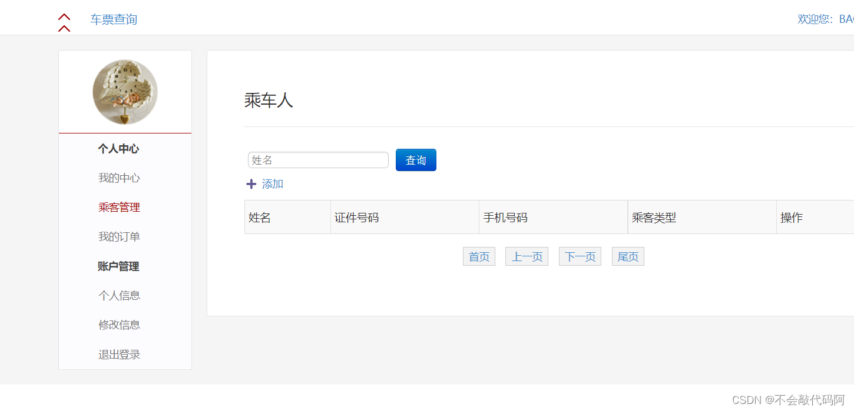View 个人信息 from the sidebar
The height and width of the screenshot is (411, 854).
120,295
